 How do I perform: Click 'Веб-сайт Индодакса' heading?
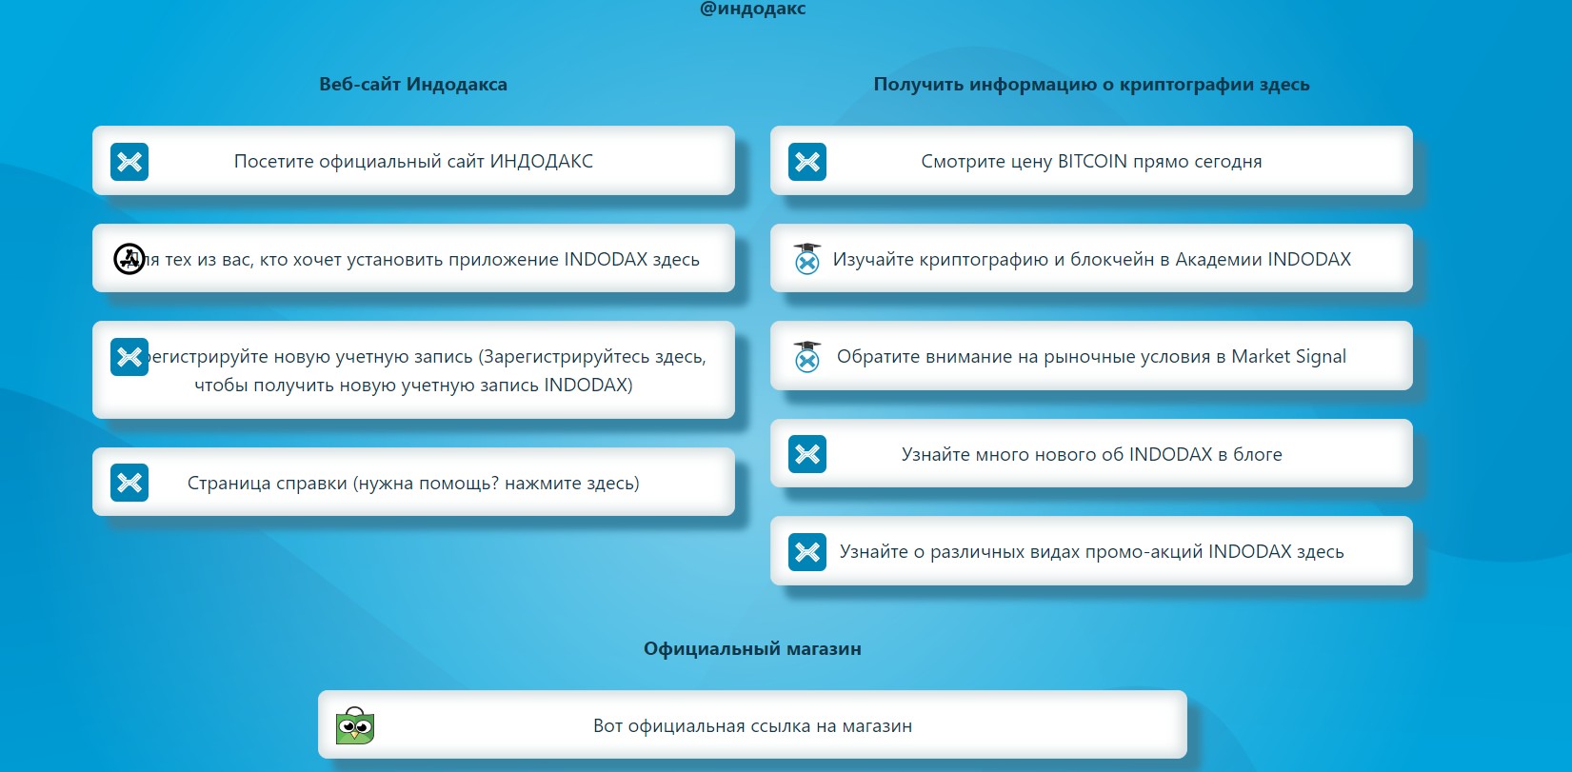[413, 84]
